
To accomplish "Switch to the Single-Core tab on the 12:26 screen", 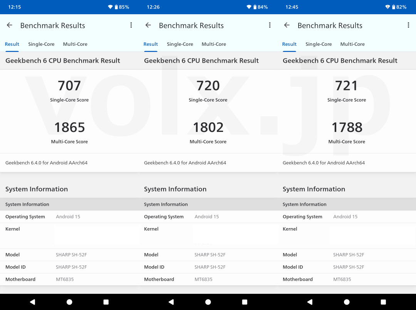I will pos(180,44).
